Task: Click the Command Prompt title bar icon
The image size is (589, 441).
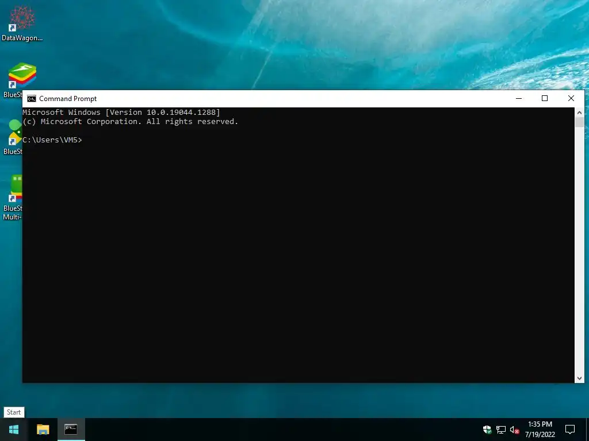Action: (32, 99)
